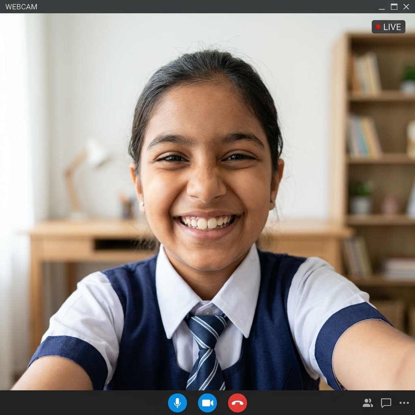Mute the microphone
This screenshot has height=415, width=415.
(x=177, y=403)
